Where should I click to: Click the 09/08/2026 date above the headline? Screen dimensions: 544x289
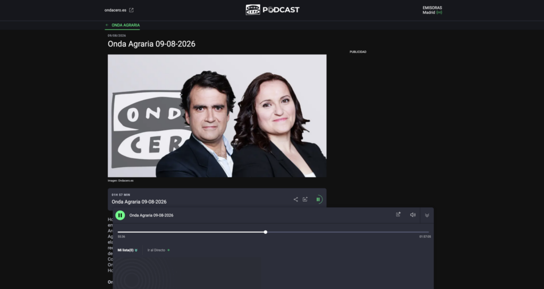point(116,36)
